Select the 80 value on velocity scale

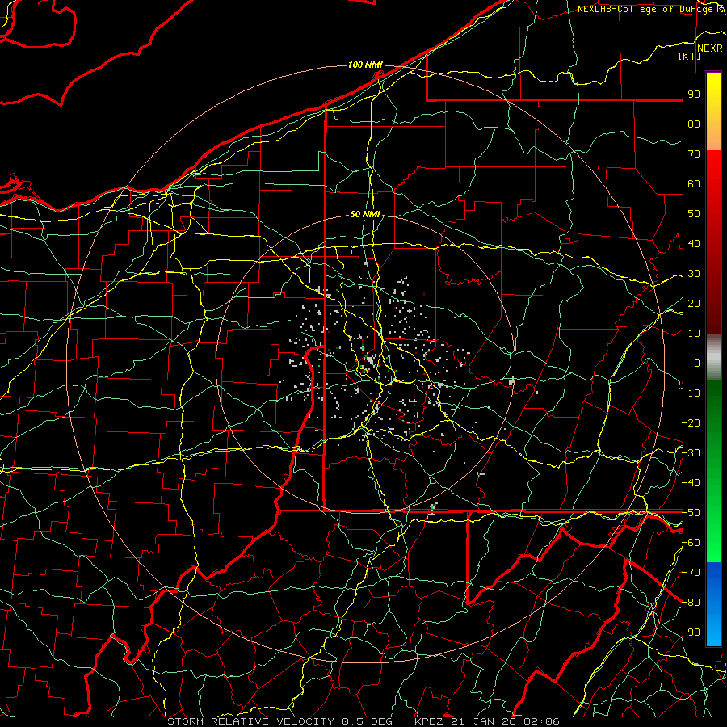point(694,124)
